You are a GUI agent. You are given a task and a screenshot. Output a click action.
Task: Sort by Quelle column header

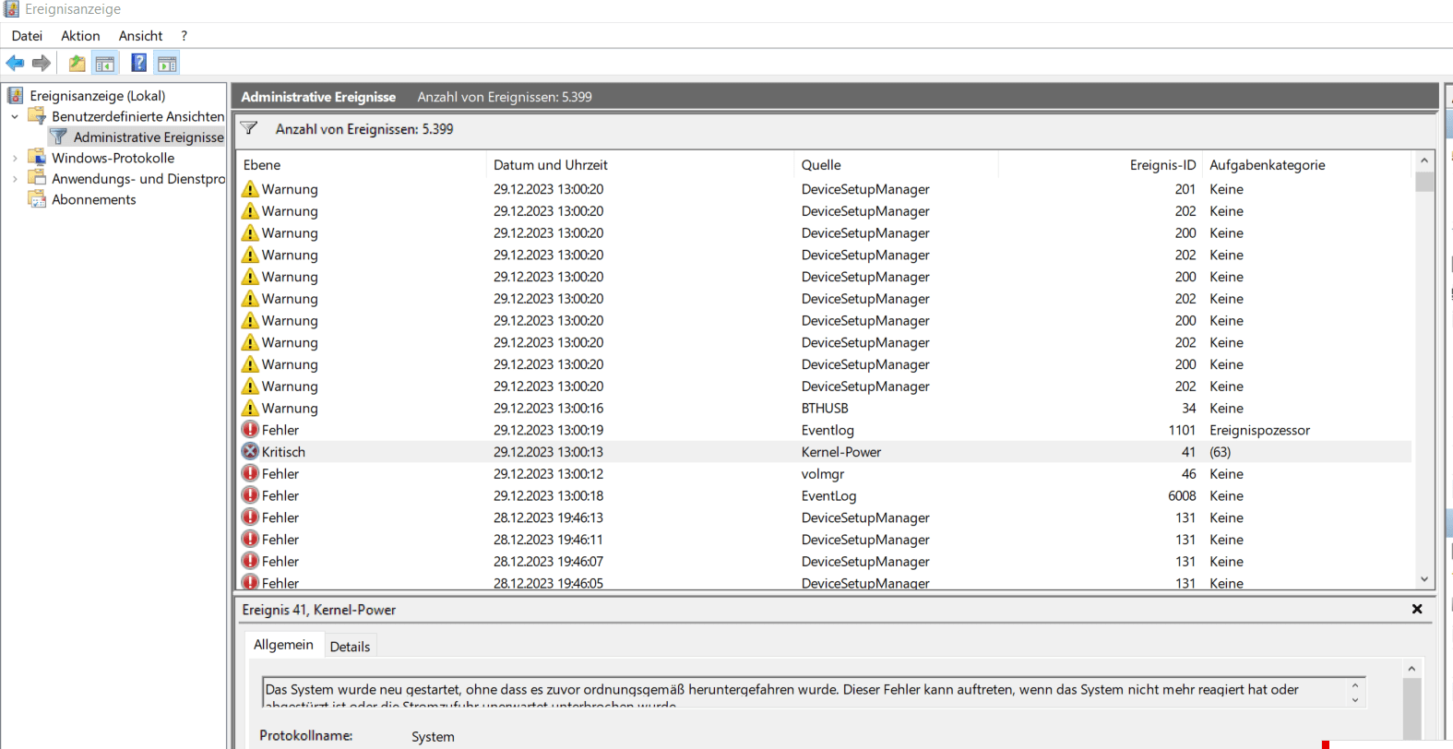click(x=897, y=164)
